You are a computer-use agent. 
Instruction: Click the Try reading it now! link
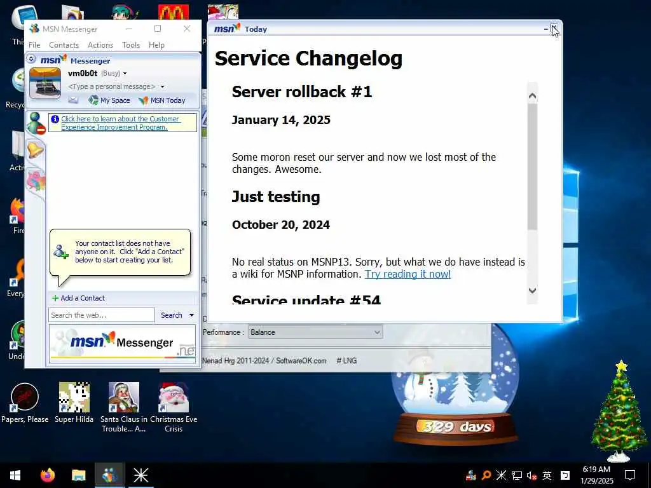pyautogui.click(x=408, y=274)
